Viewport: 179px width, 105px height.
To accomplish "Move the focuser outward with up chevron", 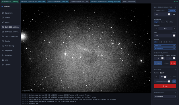I will coord(170,77).
